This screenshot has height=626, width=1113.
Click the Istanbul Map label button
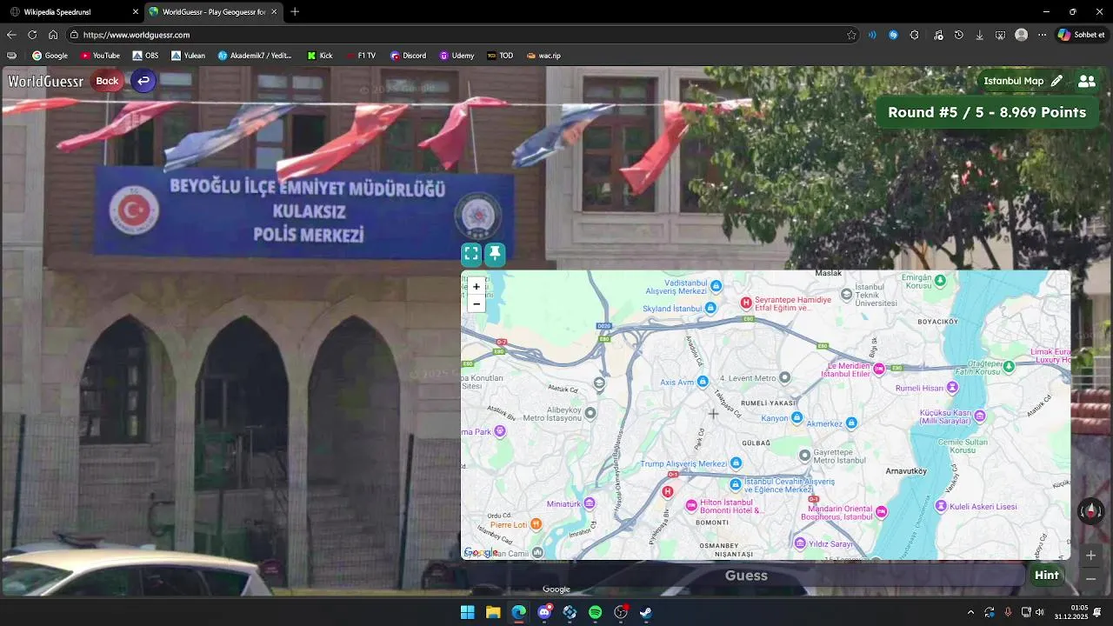[x=1013, y=81]
